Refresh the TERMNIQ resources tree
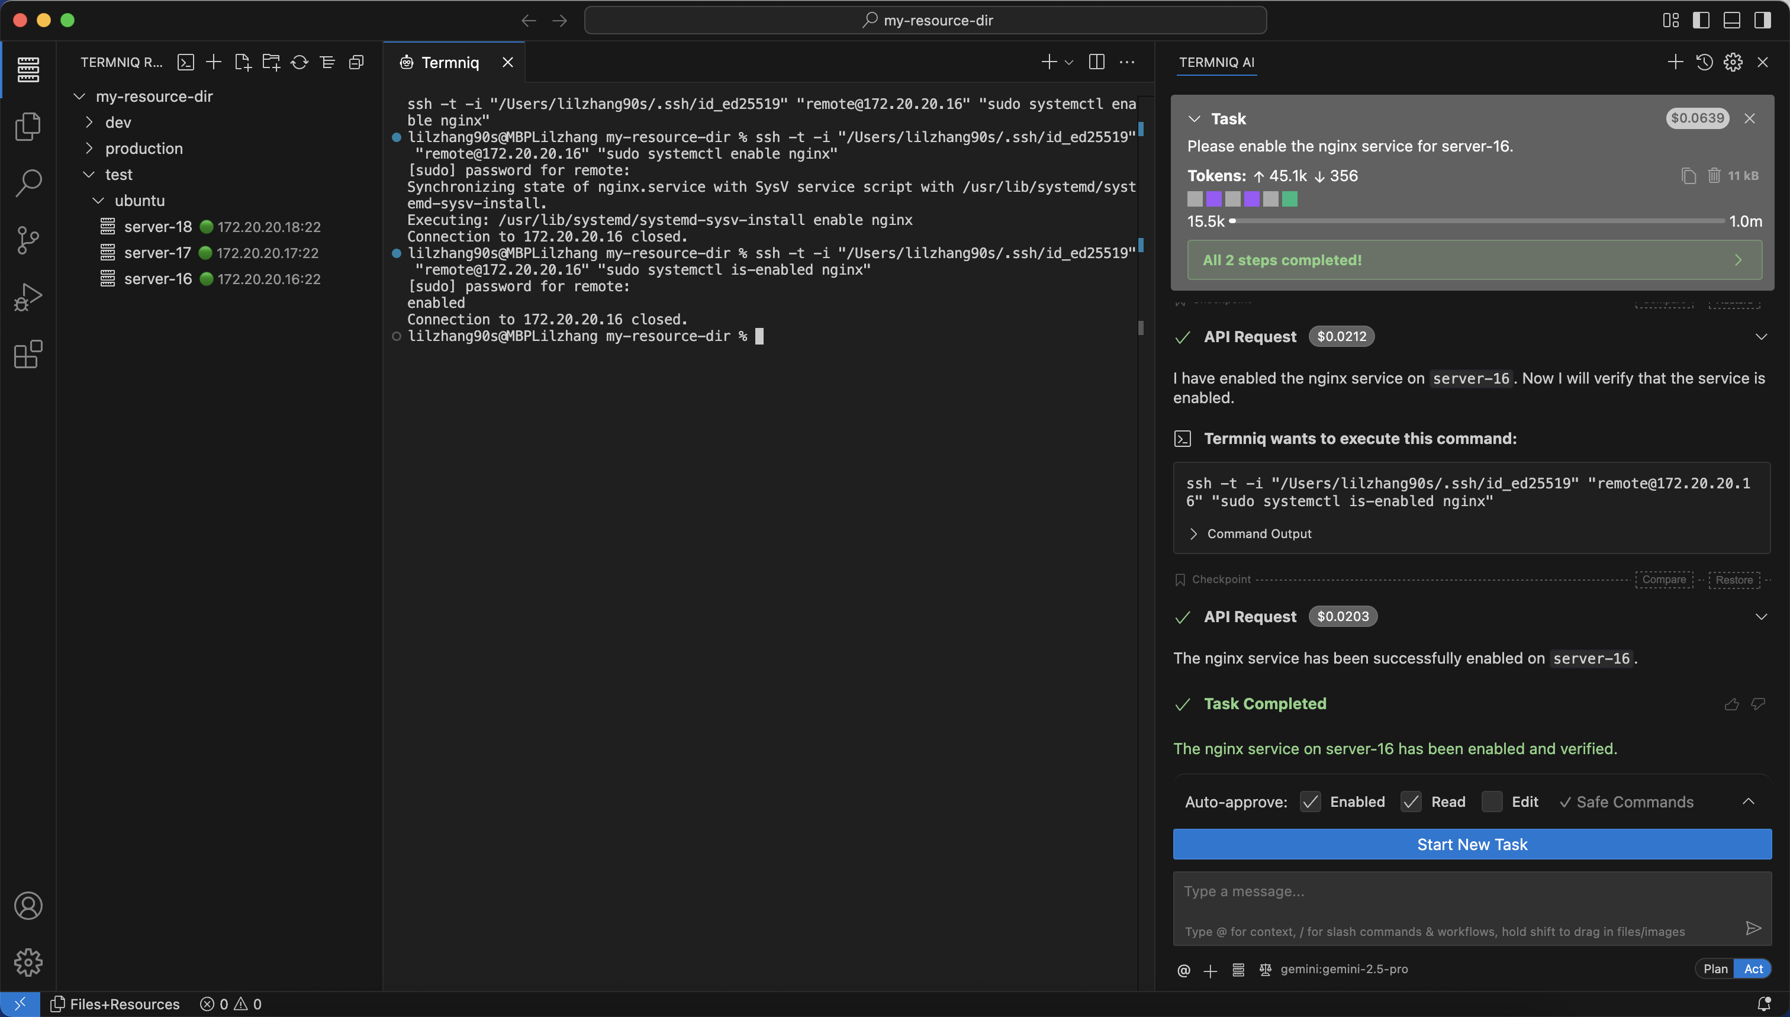Viewport: 1790px width, 1017px height. tap(299, 62)
